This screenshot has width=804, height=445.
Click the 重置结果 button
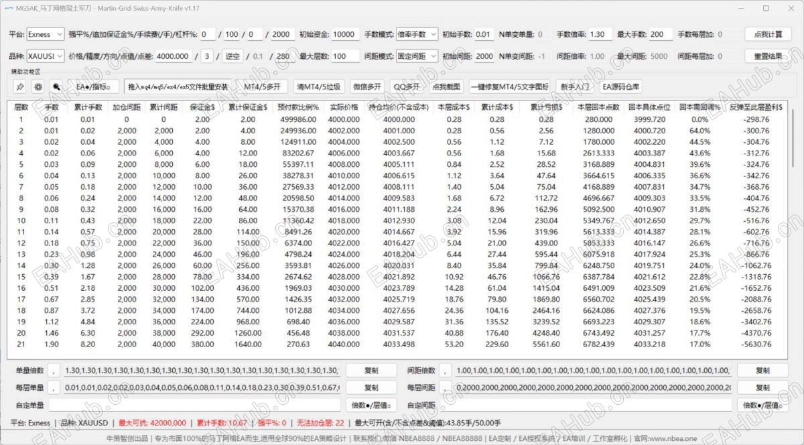click(x=768, y=56)
